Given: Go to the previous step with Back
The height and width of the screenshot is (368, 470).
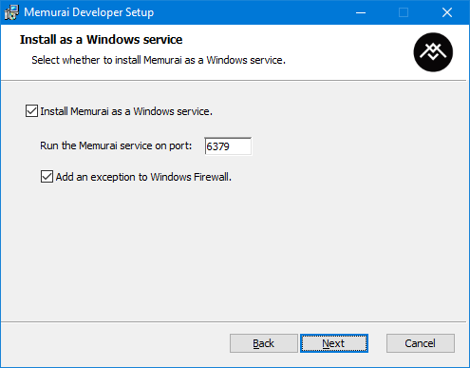Looking at the screenshot, I should tap(264, 343).
